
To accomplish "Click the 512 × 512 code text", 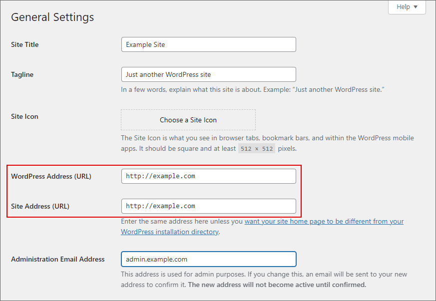I will click(257, 149).
